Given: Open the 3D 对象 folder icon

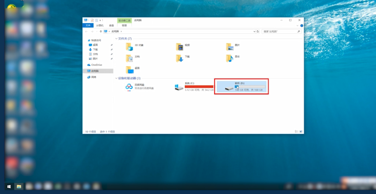Looking at the screenshot, I should 130,47.
